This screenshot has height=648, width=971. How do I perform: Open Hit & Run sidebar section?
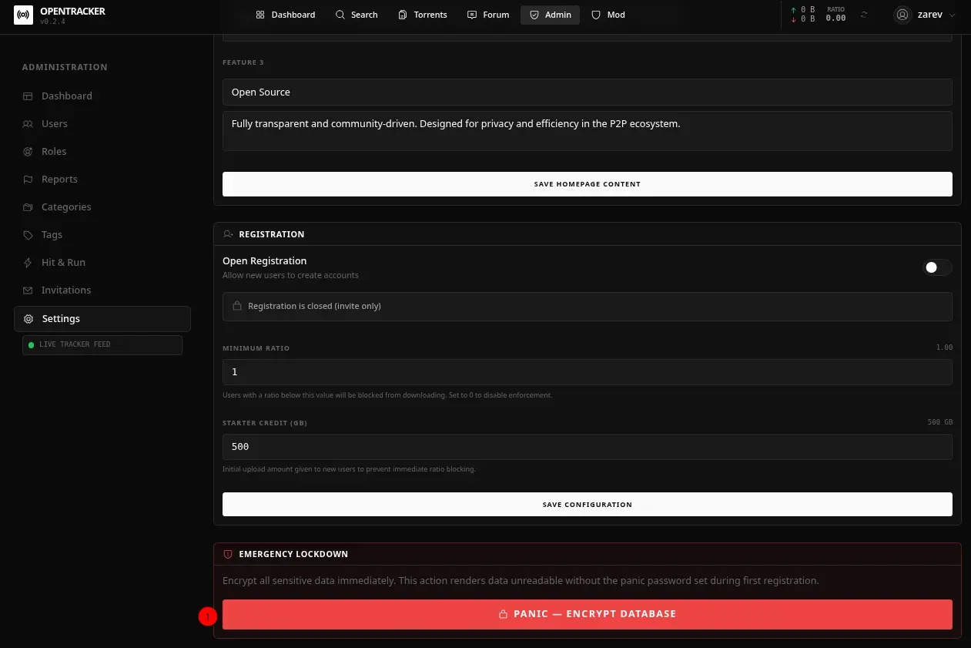(x=63, y=263)
